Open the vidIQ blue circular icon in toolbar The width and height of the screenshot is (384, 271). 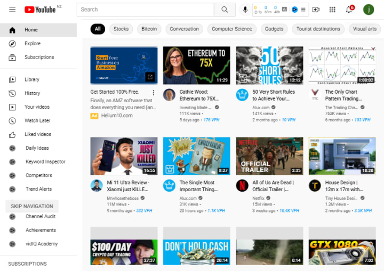pyautogui.click(x=294, y=10)
